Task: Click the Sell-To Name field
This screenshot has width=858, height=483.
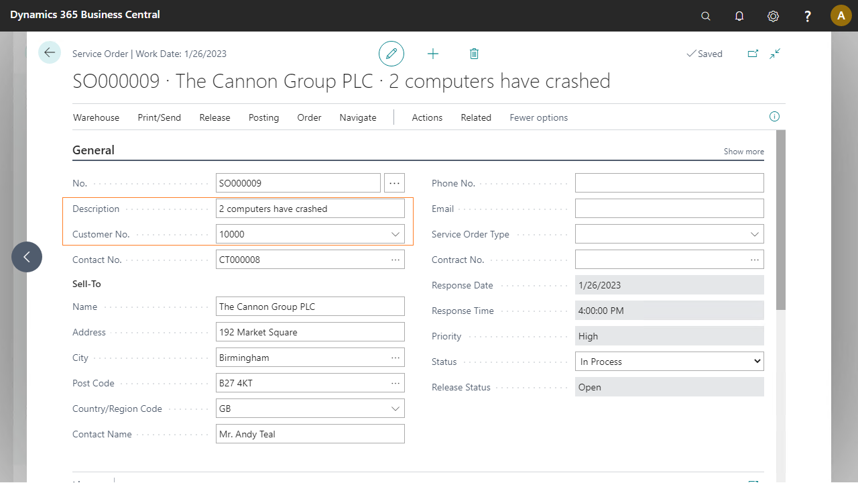Action: (x=310, y=307)
